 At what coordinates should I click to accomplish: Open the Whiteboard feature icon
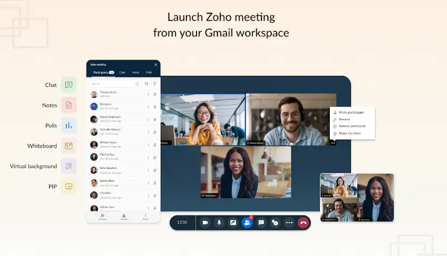click(x=69, y=146)
